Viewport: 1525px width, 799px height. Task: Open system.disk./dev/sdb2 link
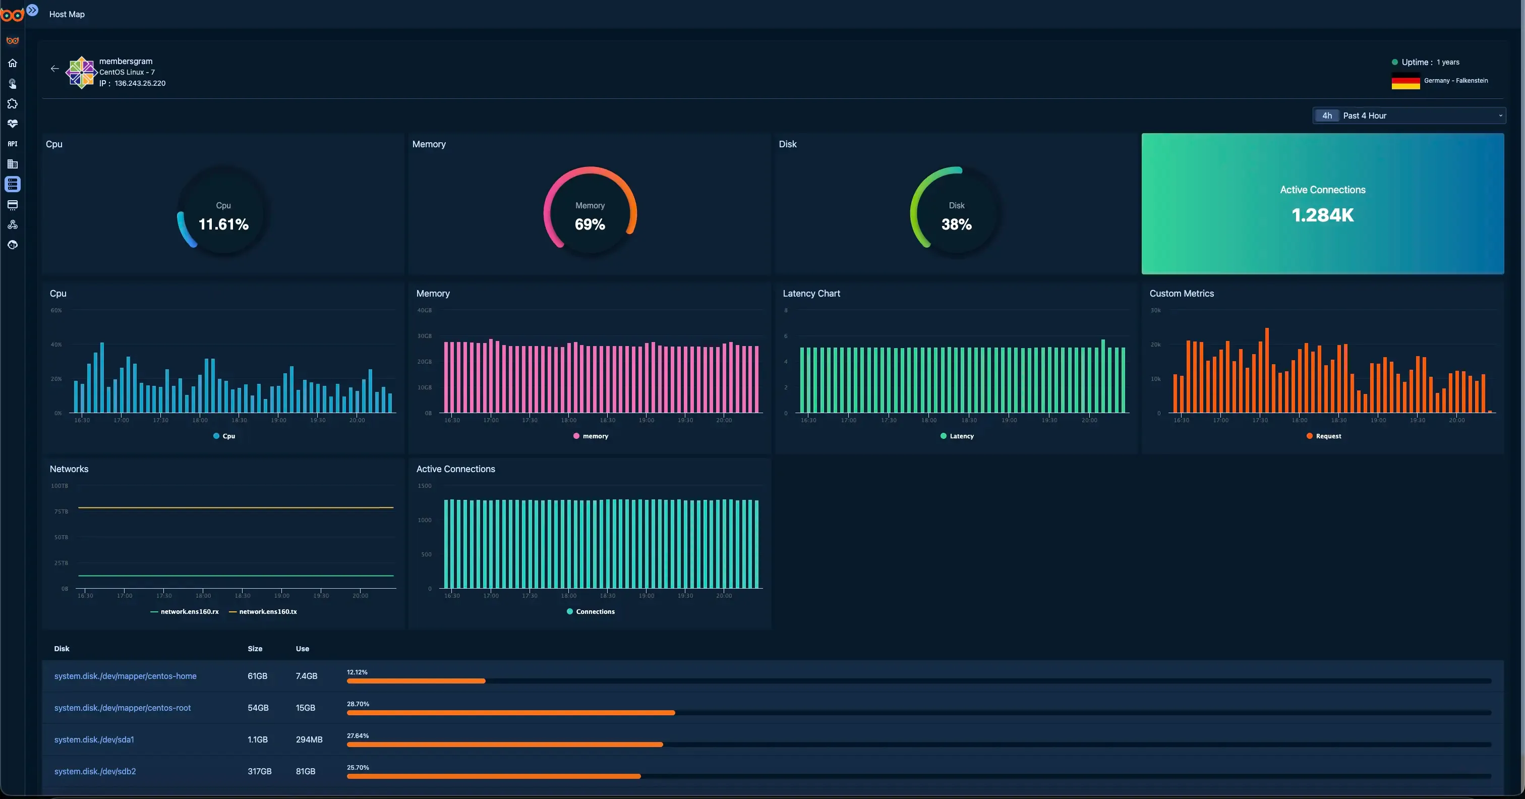click(x=95, y=771)
